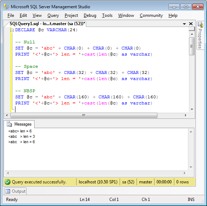Open the Properties side panel tab

point(200,36)
